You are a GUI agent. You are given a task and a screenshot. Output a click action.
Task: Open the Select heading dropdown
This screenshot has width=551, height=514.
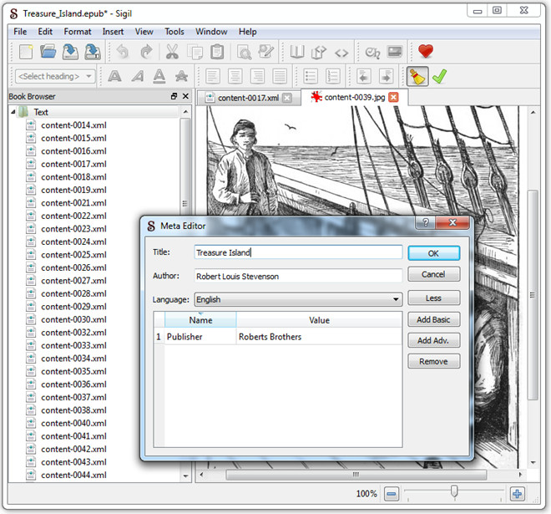[55, 76]
